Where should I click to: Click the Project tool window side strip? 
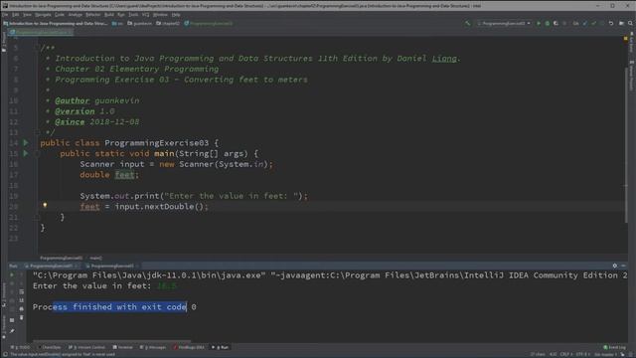coord(4,43)
